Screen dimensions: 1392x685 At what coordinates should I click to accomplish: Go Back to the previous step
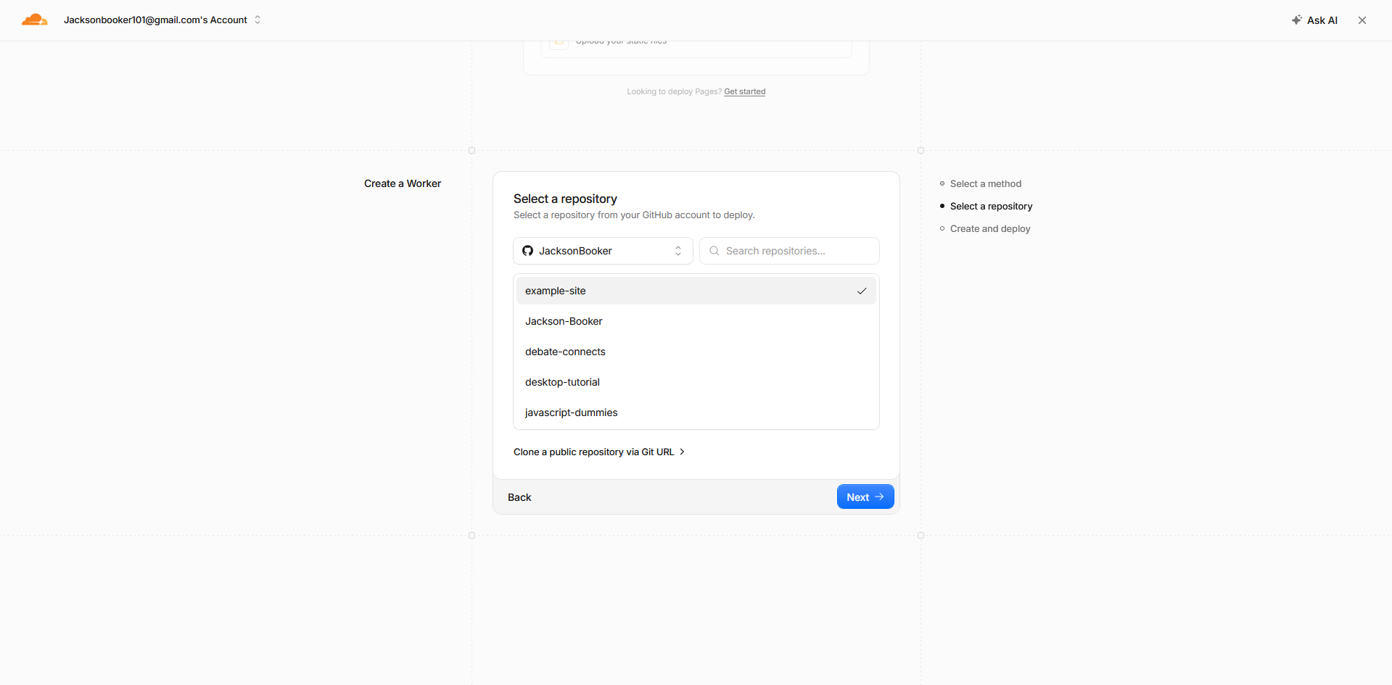pos(519,497)
